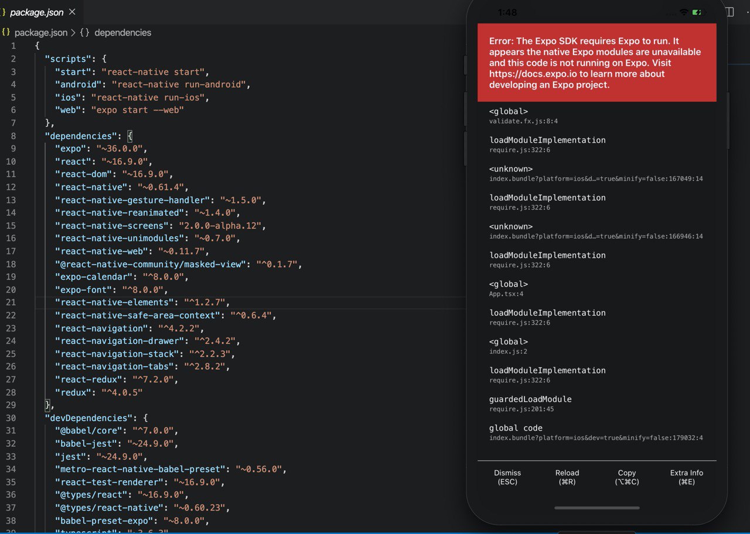Click the home indicator bar on simulator
Viewport: 750px width, 534px height.
(597, 508)
